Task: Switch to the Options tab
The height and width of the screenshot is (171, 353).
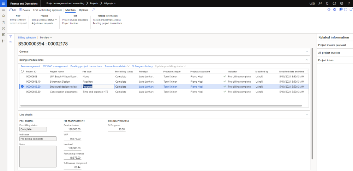Action: coord(83,10)
